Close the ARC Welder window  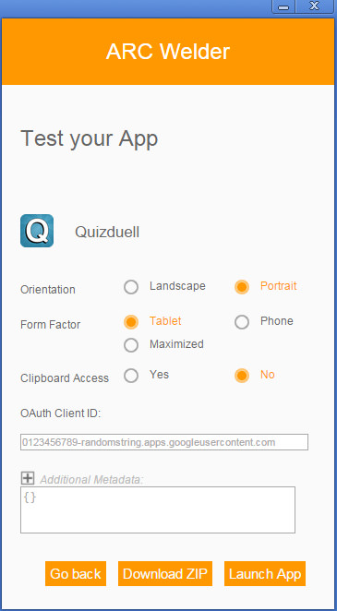[315, 6]
